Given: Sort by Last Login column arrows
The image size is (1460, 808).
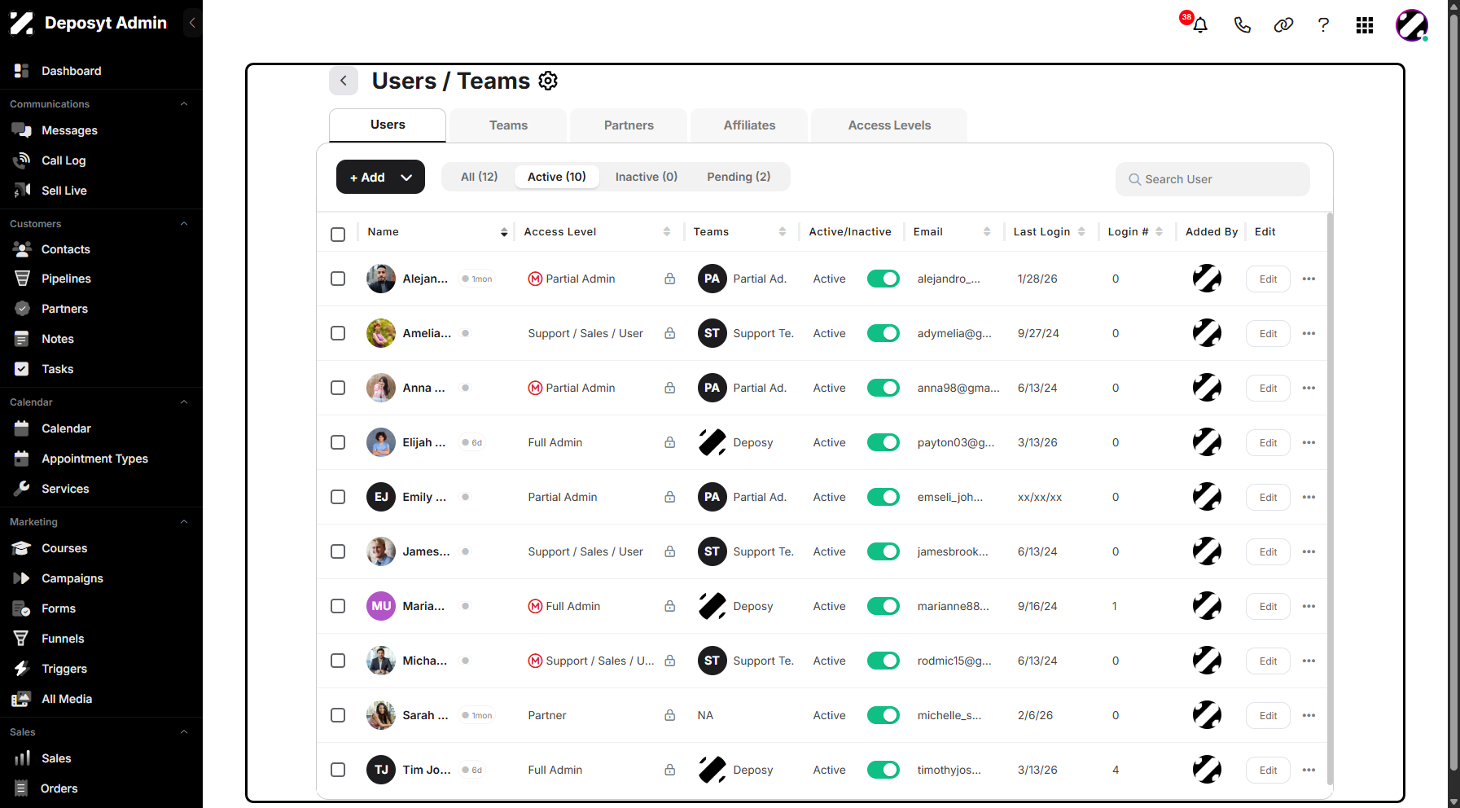Looking at the screenshot, I should (x=1081, y=232).
